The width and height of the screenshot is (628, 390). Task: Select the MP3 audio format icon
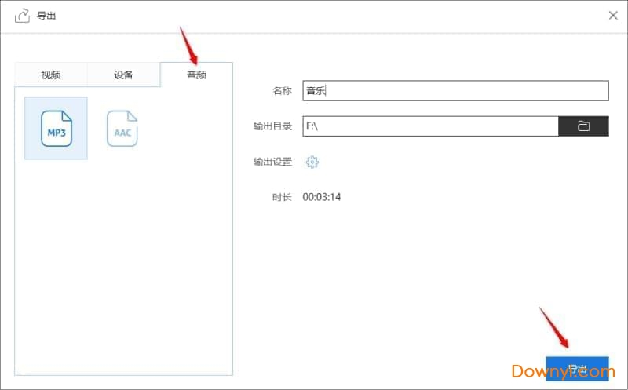click(x=56, y=129)
